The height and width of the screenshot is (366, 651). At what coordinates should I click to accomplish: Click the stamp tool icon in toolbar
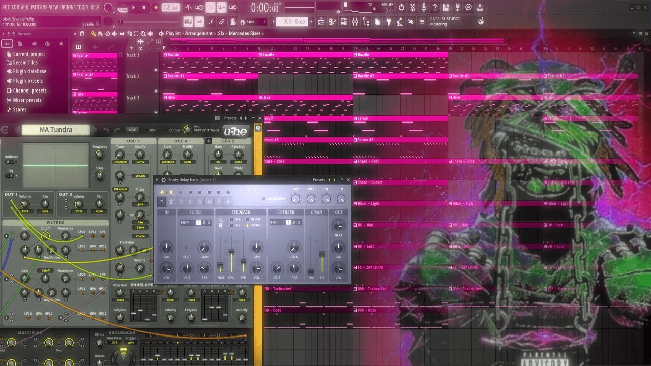click(232, 22)
